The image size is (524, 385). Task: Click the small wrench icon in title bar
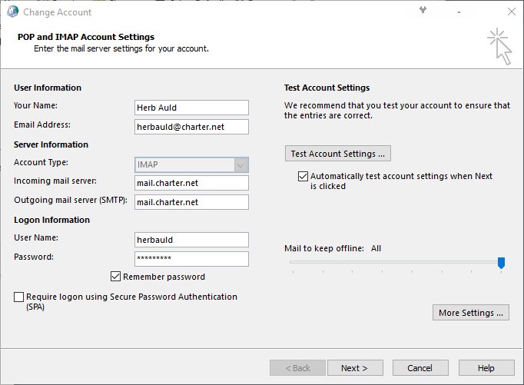(423, 11)
